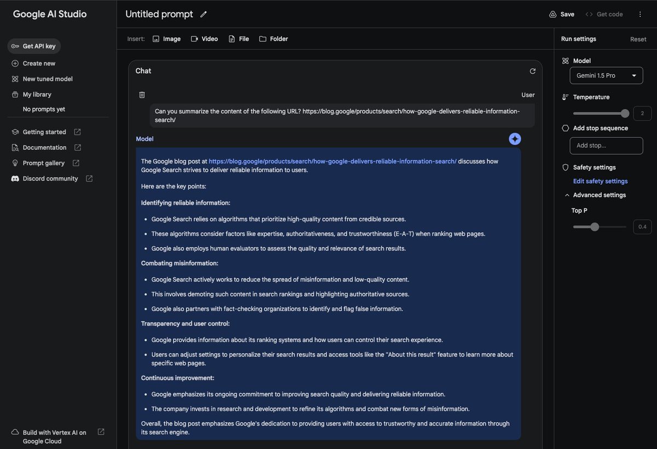Click the user prompt text box
Viewport: 657px width, 449px height.
click(x=342, y=115)
